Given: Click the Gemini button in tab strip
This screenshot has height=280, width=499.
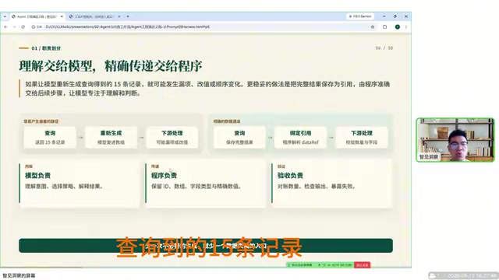Looking at the screenshot, I should click(360, 16).
